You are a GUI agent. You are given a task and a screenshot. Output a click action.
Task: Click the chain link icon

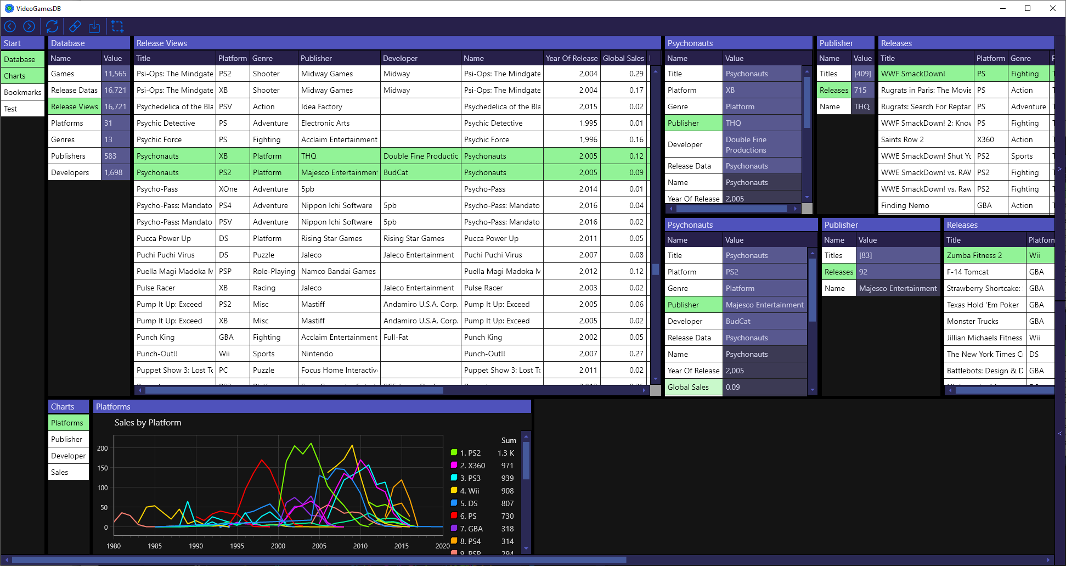75,26
